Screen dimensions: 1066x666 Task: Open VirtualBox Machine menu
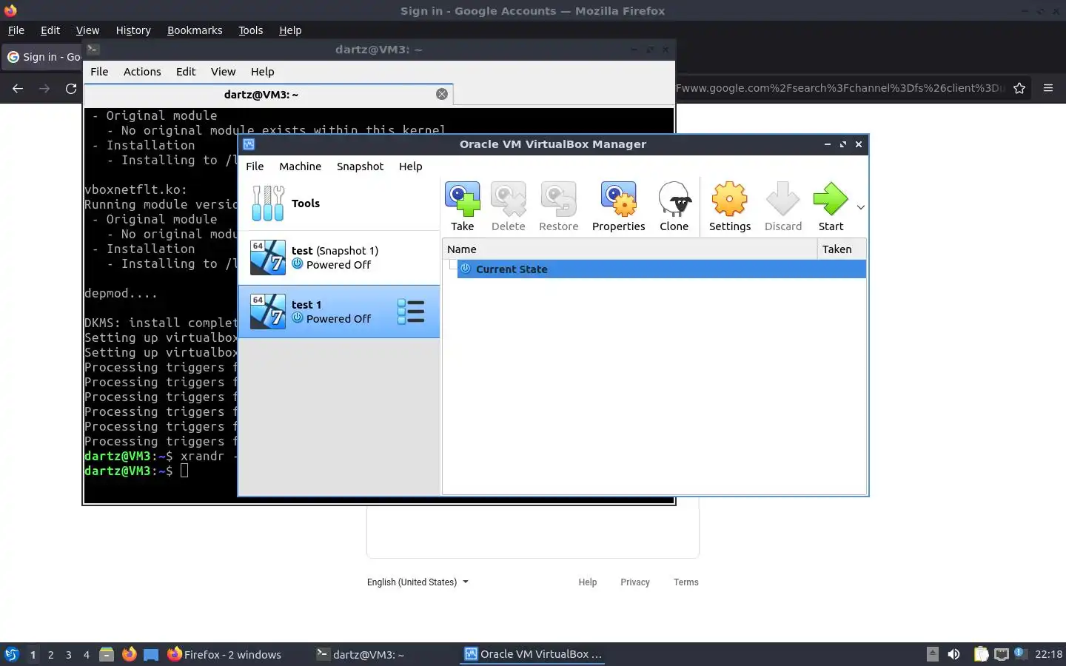pos(300,166)
